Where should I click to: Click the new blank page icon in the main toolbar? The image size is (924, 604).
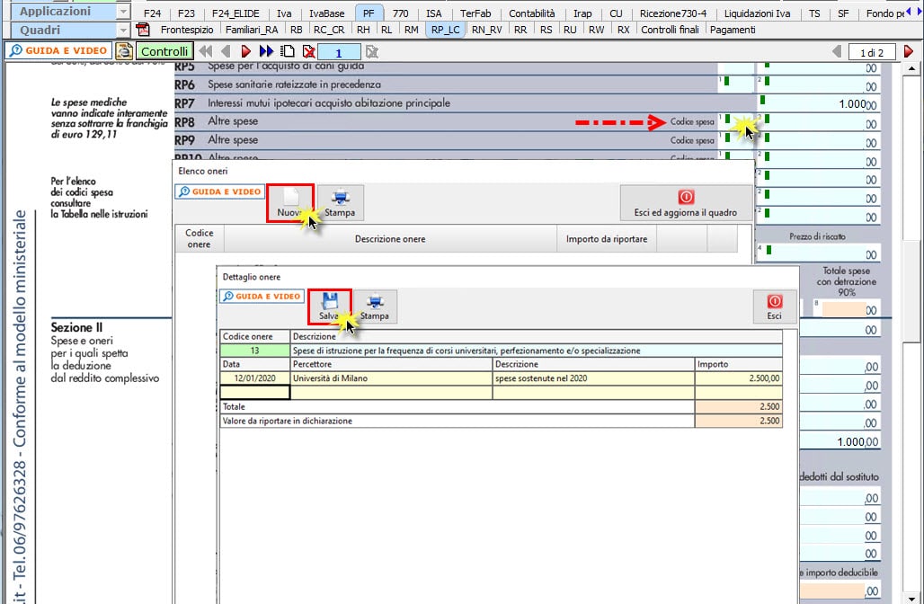click(x=288, y=51)
